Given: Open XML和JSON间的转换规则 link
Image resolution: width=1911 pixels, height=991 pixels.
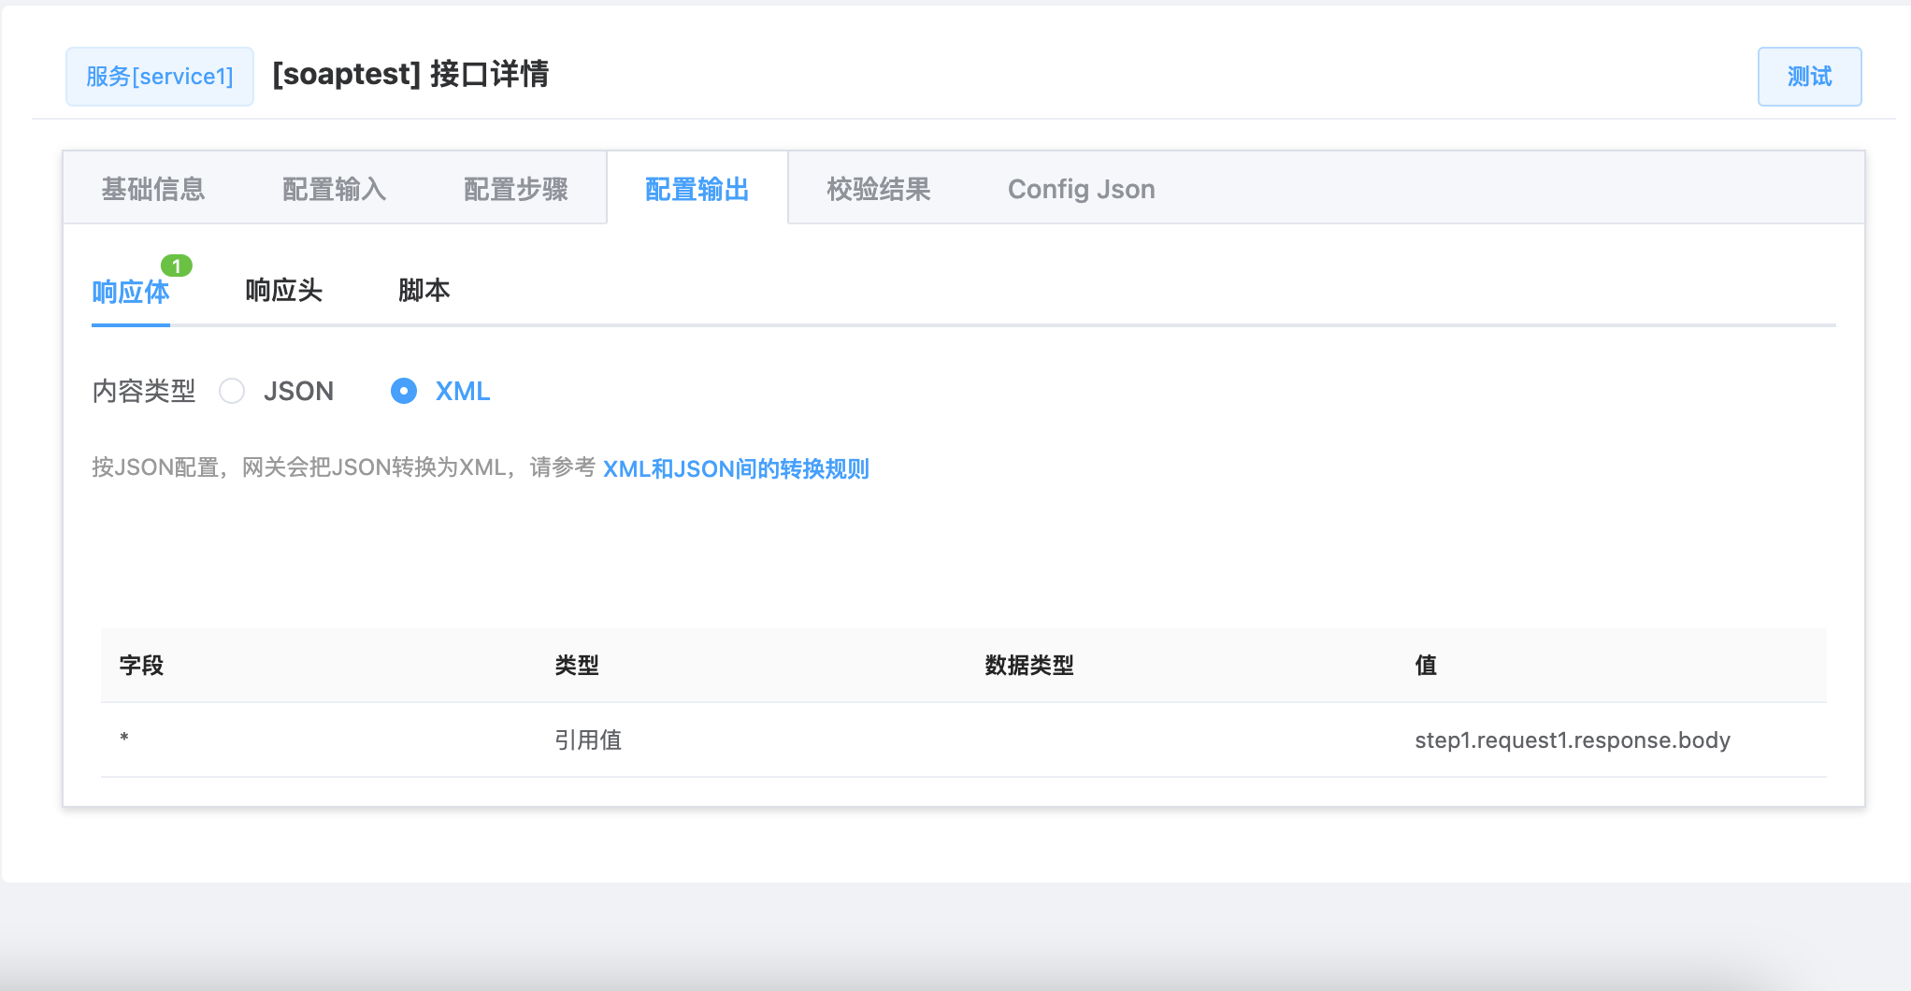Looking at the screenshot, I should click(736, 468).
